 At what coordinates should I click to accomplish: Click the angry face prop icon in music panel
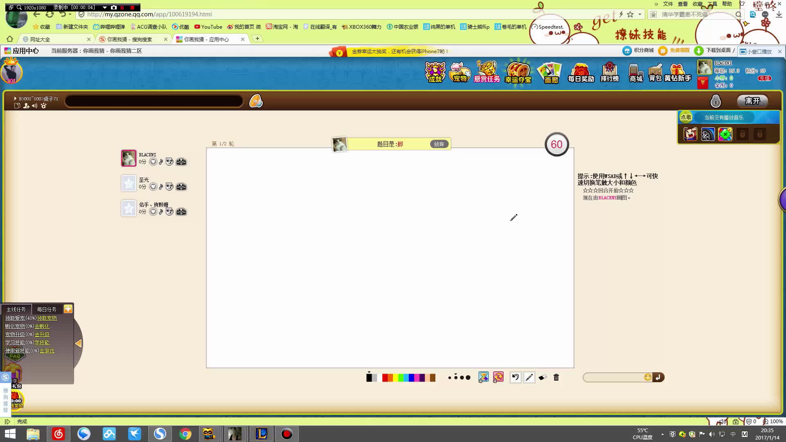(690, 134)
